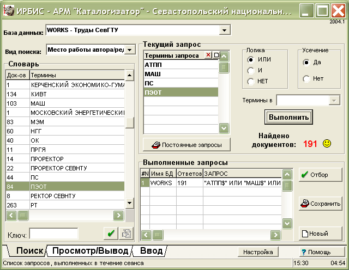Image resolution: width=349 pixels, height=270 pixels.
Task: Select dictionary term КИВТ
Action: (65, 94)
